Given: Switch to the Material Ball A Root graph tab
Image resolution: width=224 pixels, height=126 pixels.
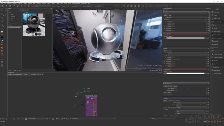Looking at the screenshot, I should pos(18,75).
